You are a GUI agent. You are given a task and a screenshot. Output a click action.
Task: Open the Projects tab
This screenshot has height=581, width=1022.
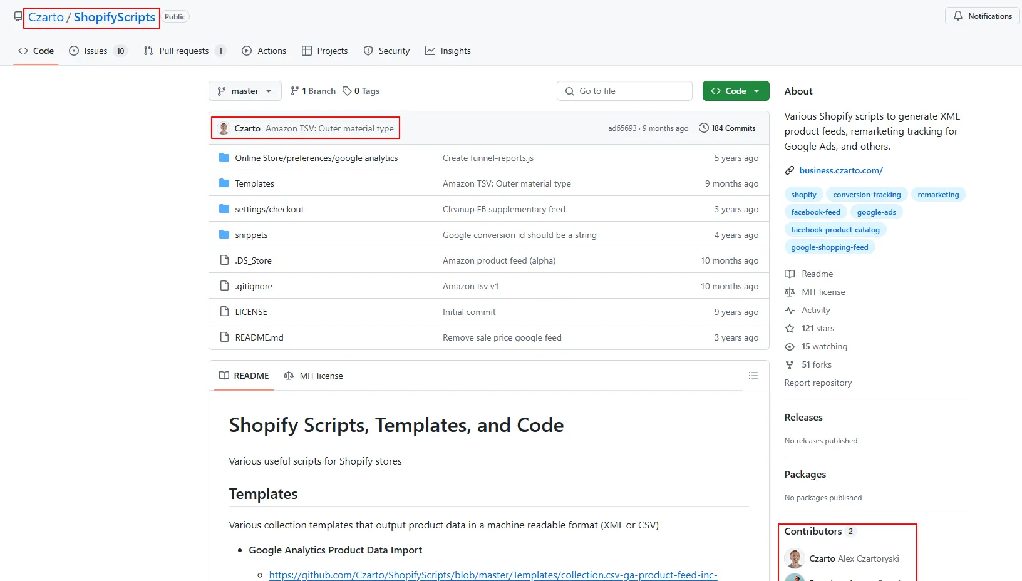[x=324, y=51]
